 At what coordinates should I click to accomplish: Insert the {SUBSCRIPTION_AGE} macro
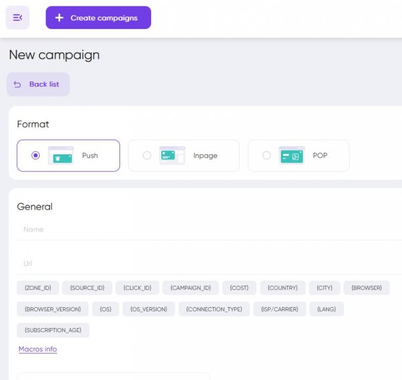(x=53, y=330)
